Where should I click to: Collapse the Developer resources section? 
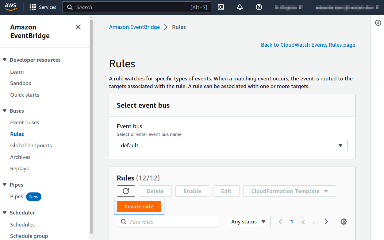click(x=5, y=60)
